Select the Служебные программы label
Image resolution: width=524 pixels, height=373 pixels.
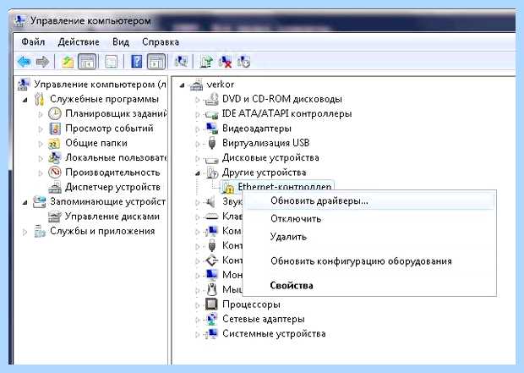coord(104,99)
